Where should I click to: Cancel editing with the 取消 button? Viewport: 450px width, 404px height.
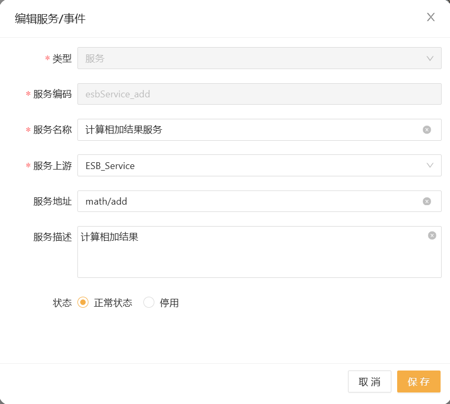click(369, 381)
